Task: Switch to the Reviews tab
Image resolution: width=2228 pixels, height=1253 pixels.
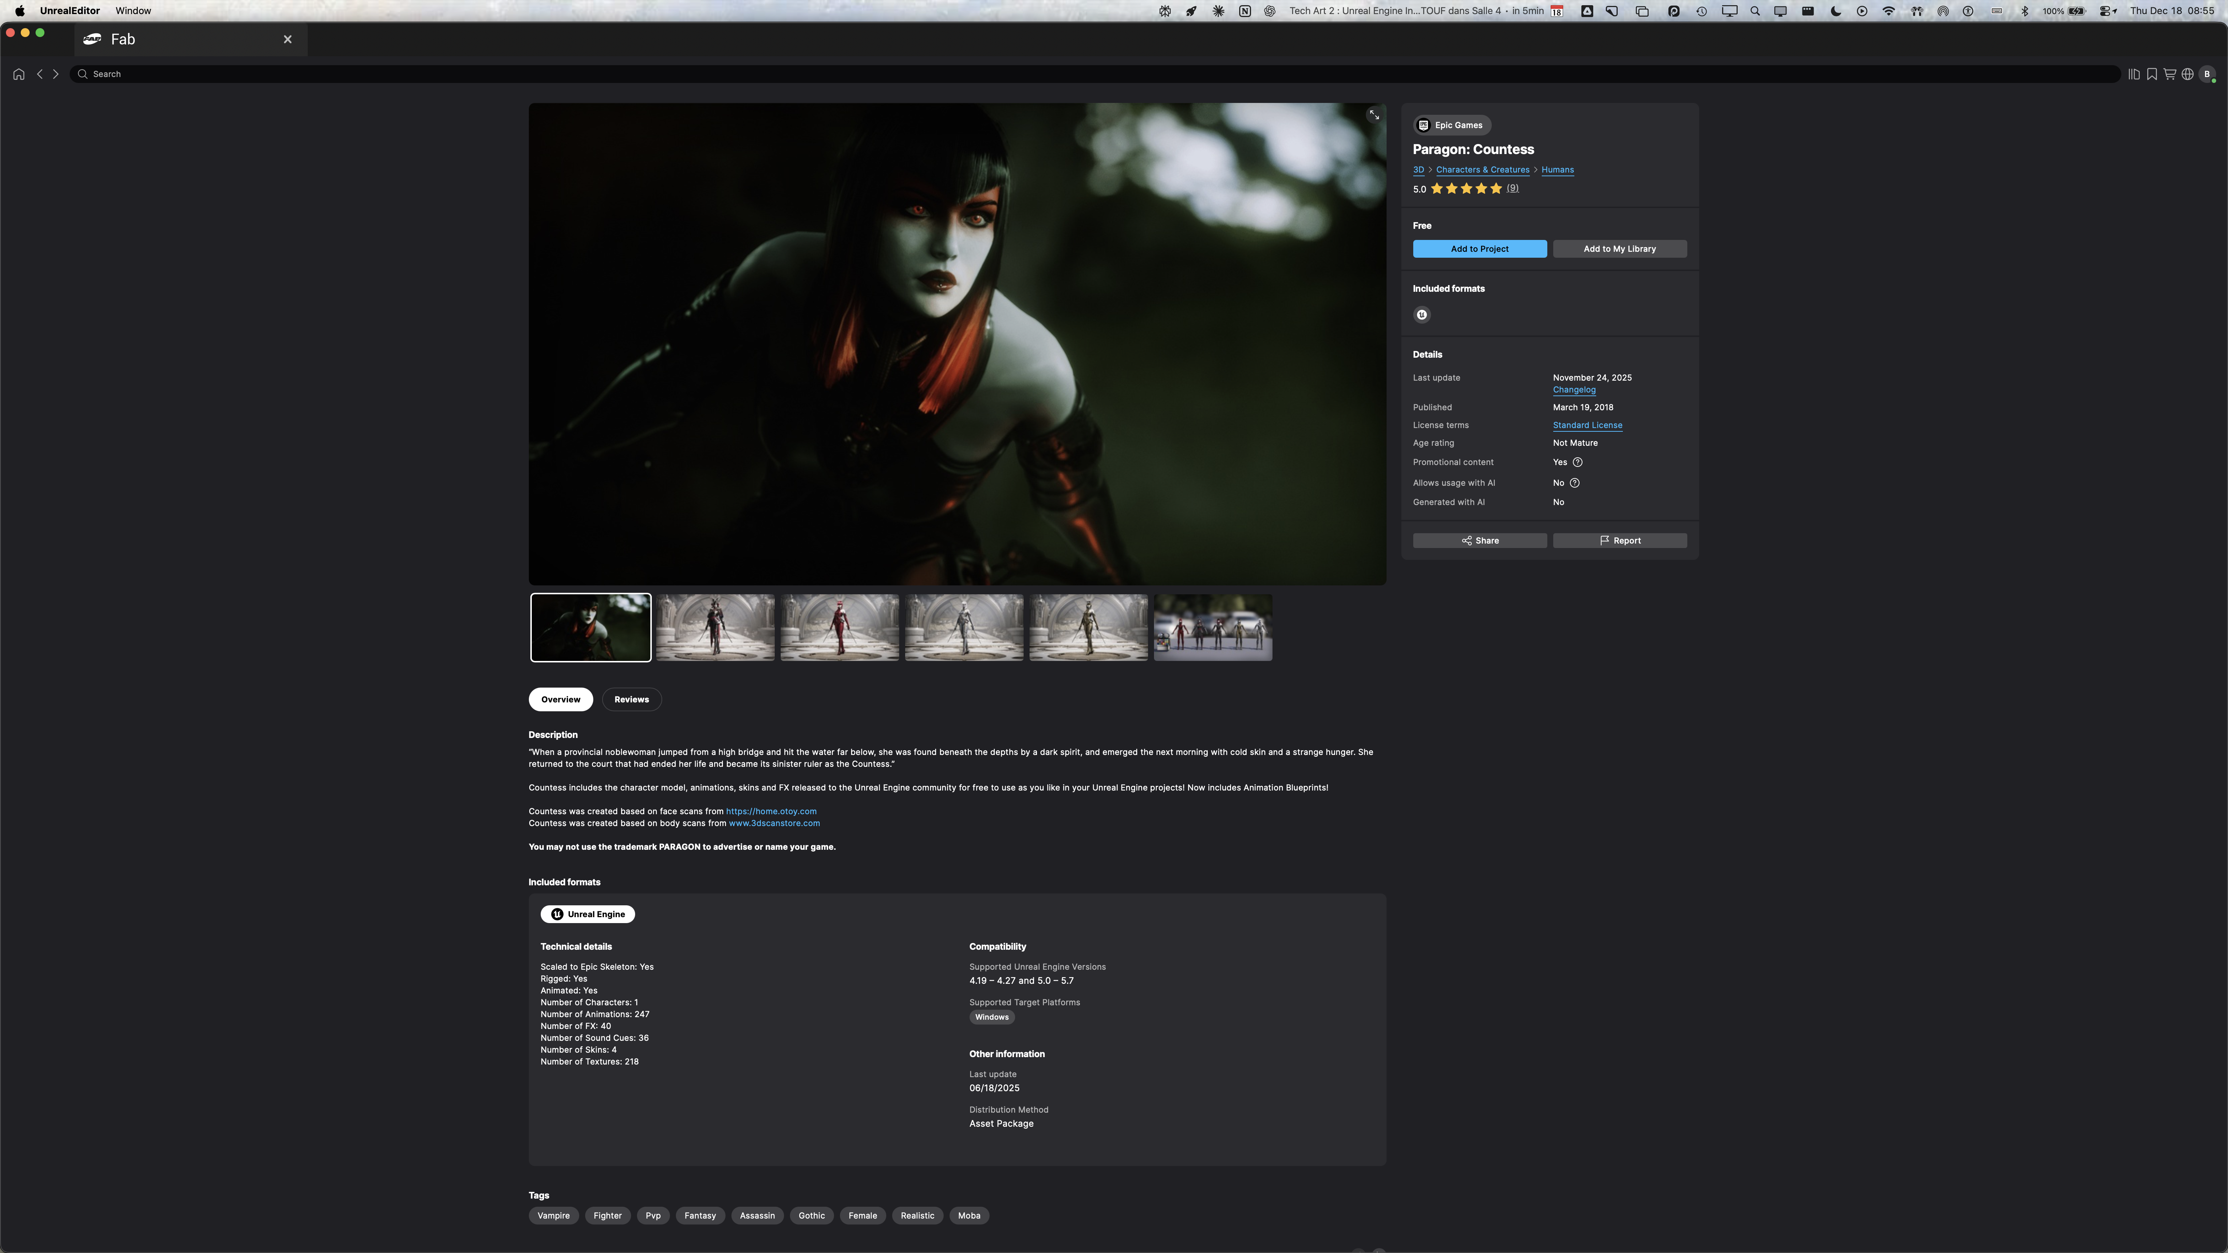Action: coord(631,699)
